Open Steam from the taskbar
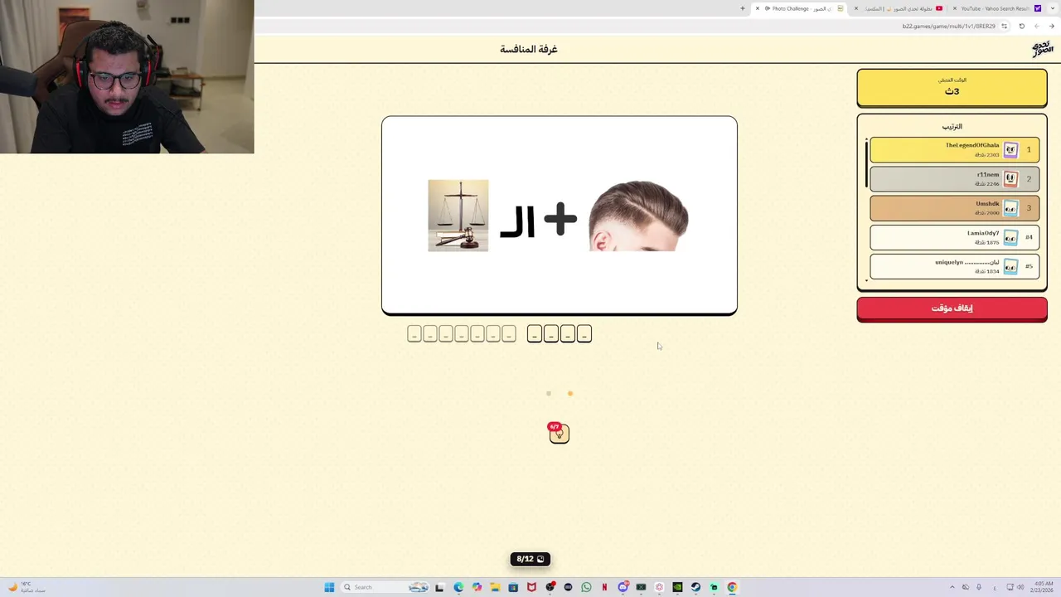The width and height of the screenshot is (1061, 597). 695,587
